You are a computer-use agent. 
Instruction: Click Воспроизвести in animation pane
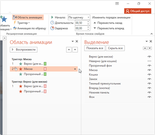[x=23, y=50]
